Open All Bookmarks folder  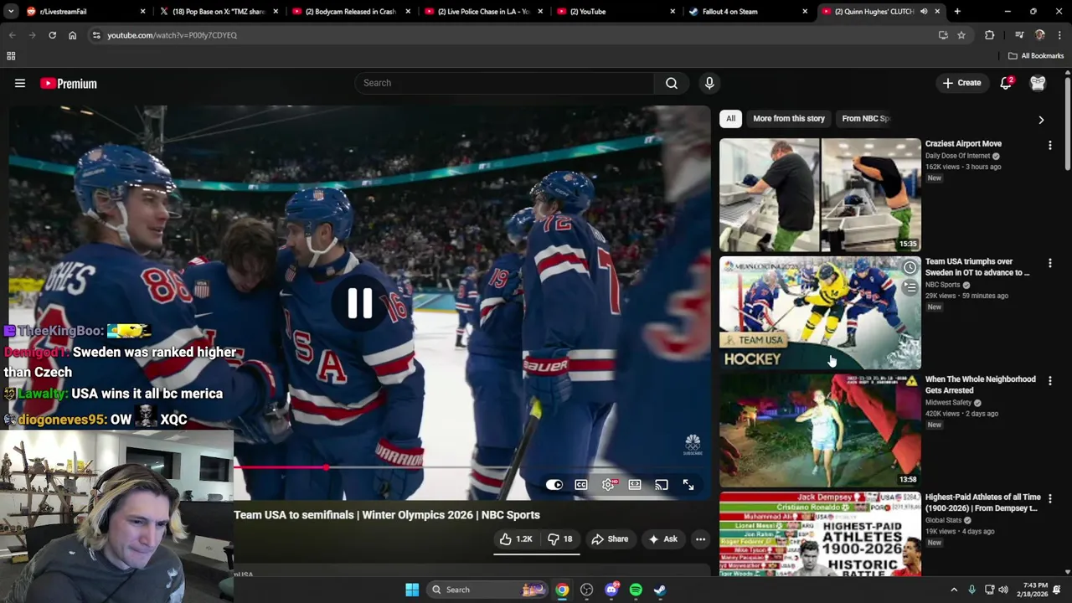tap(1036, 56)
